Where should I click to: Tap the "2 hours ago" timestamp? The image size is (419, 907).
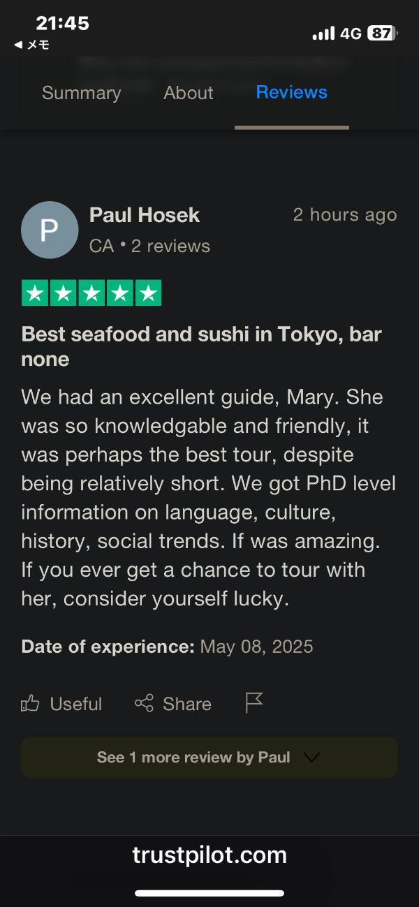tap(344, 215)
